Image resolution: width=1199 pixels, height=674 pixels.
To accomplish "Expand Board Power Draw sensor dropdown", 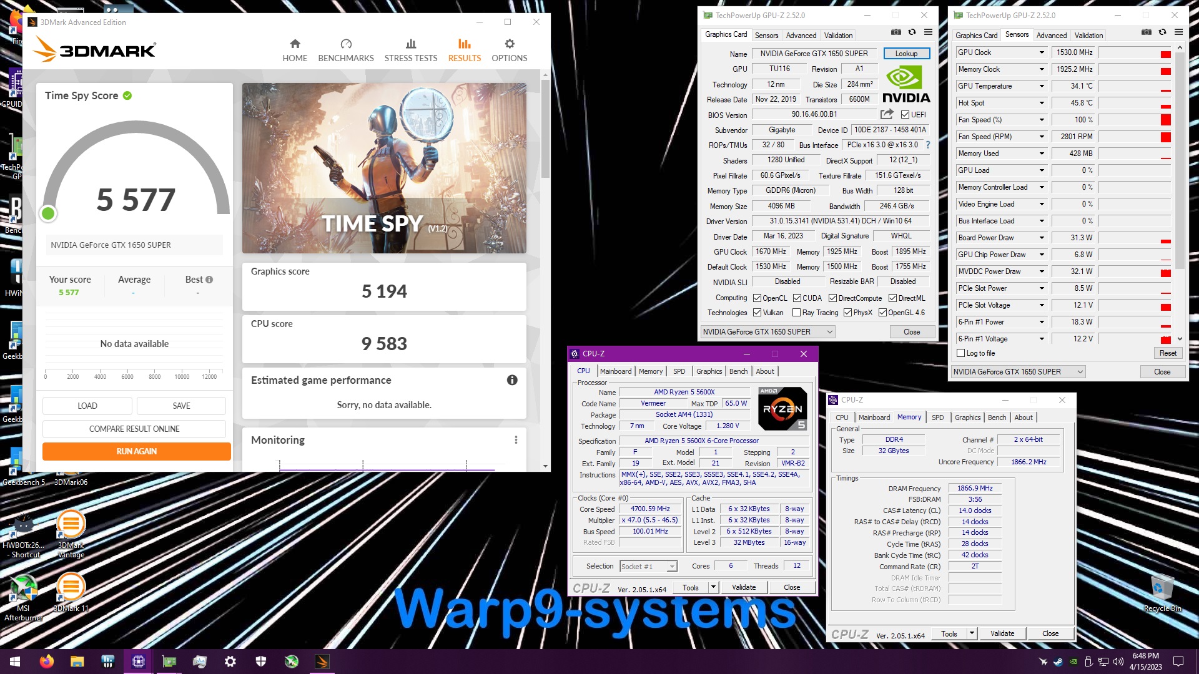I will point(1042,238).
